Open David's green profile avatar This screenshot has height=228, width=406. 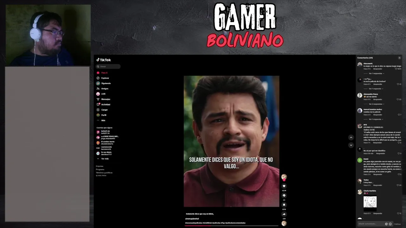point(360,160)
